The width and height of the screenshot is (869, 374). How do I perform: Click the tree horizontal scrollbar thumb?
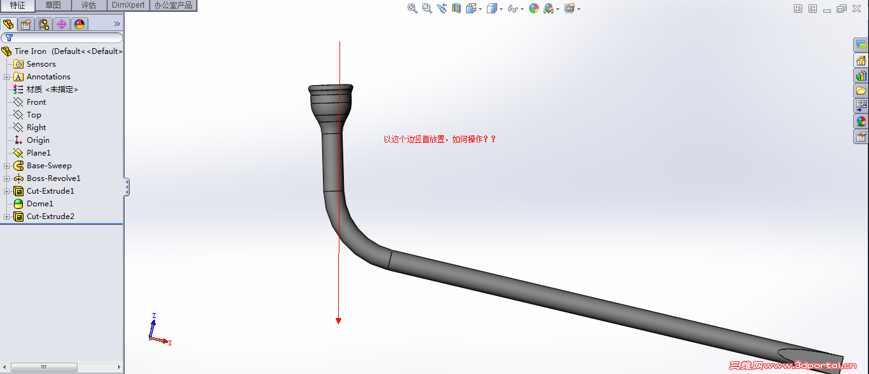click(44, 367)
